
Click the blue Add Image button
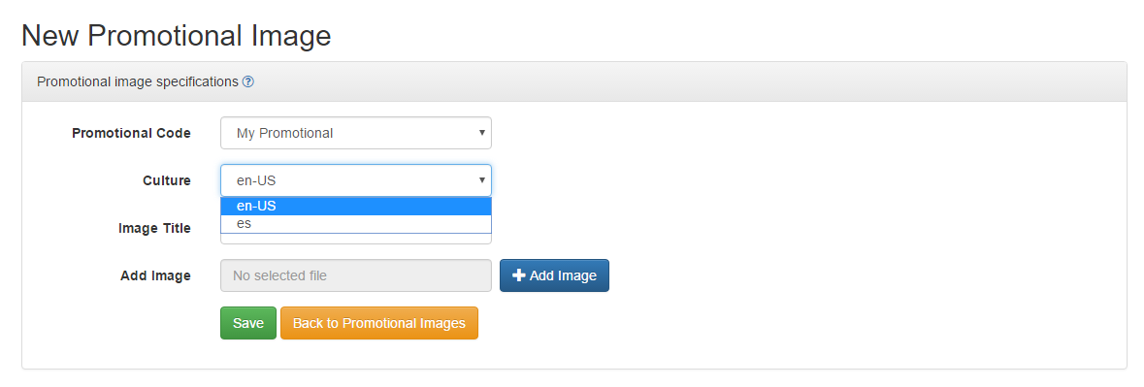554,275
